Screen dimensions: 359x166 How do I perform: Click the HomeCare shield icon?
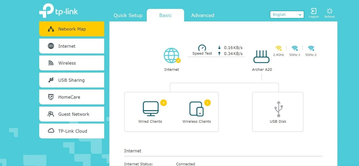click(x=51, y=97)
